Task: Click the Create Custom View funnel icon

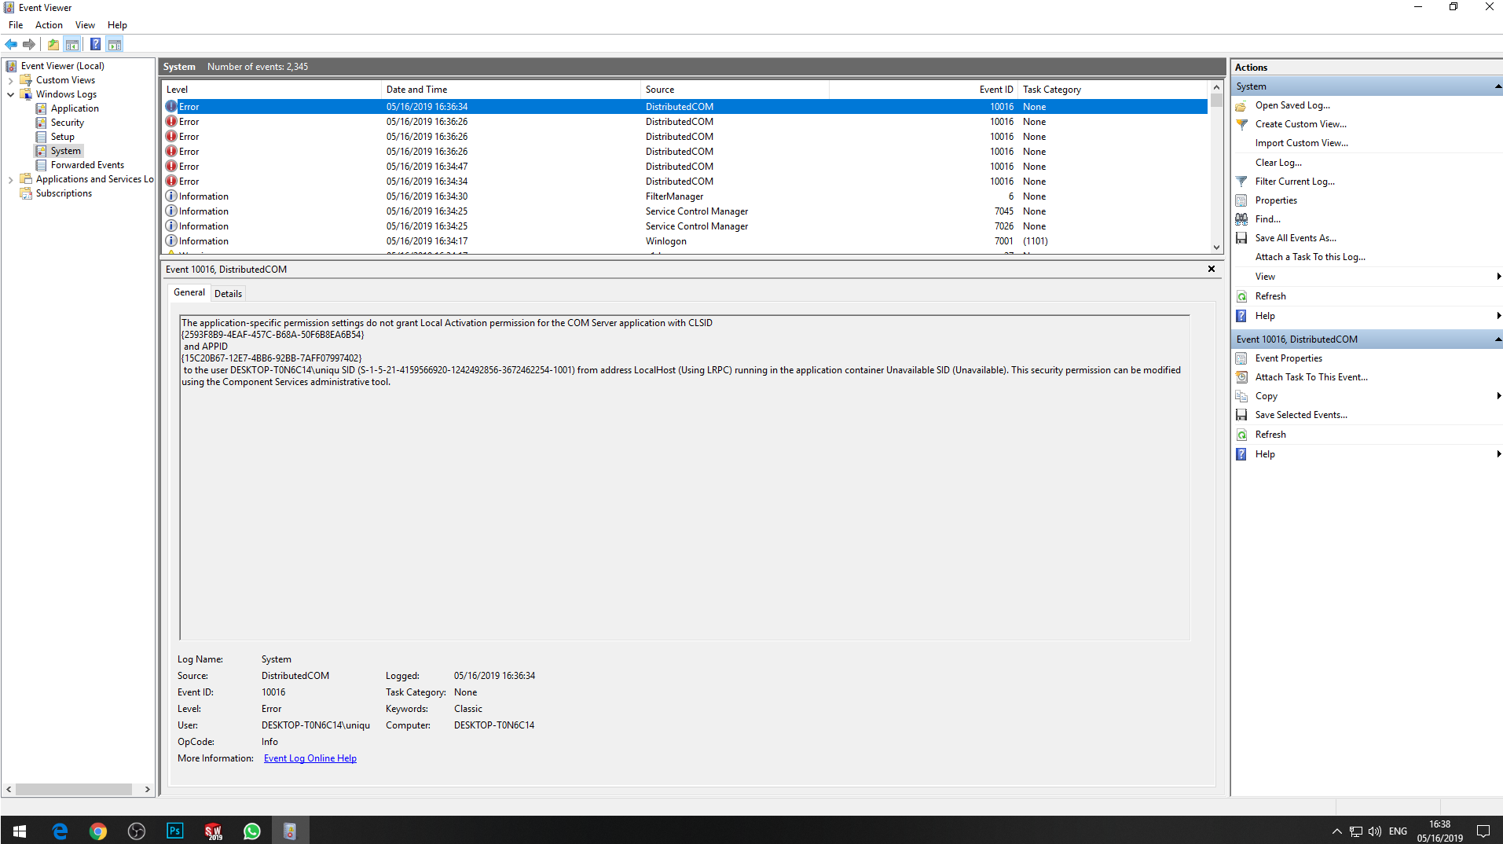Action: point(1241,124)
